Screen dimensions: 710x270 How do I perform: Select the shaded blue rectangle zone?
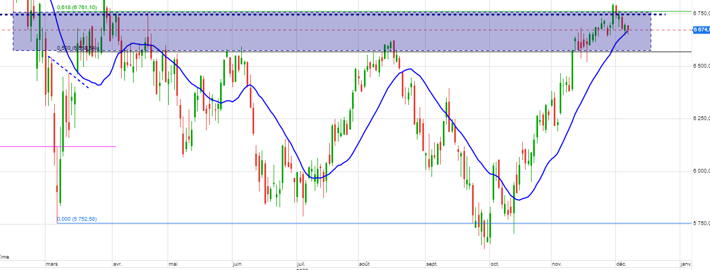click(x=331, y=32)
